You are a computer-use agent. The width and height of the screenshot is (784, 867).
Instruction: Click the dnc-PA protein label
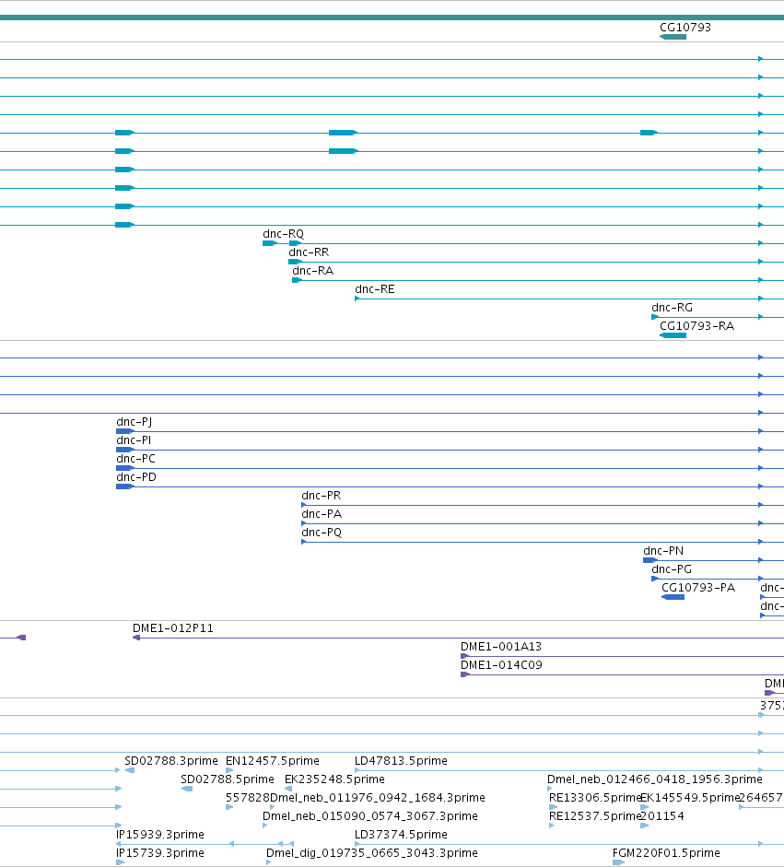point(322,514)
